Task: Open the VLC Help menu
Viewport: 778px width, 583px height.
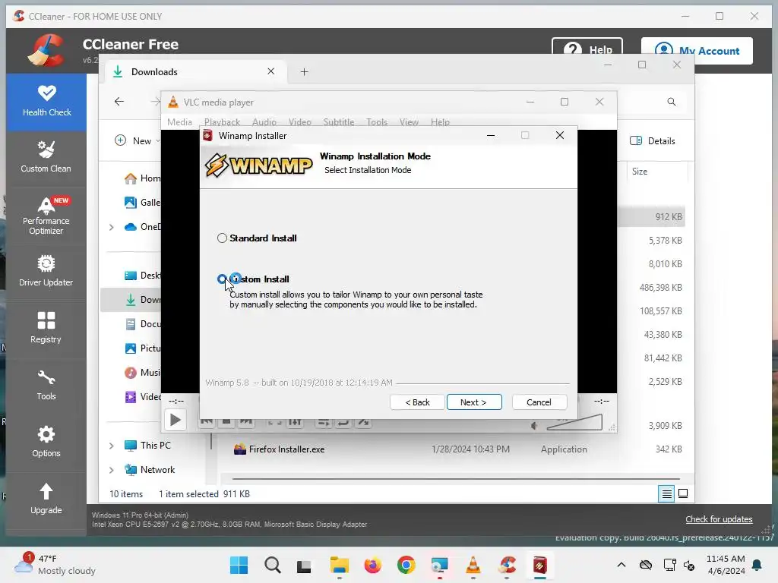Action: [440, 122]
